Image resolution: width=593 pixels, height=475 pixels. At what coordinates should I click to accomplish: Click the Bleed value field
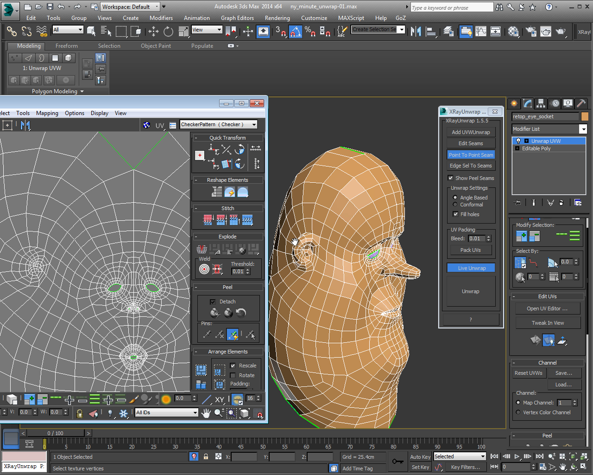coord(476,238)
